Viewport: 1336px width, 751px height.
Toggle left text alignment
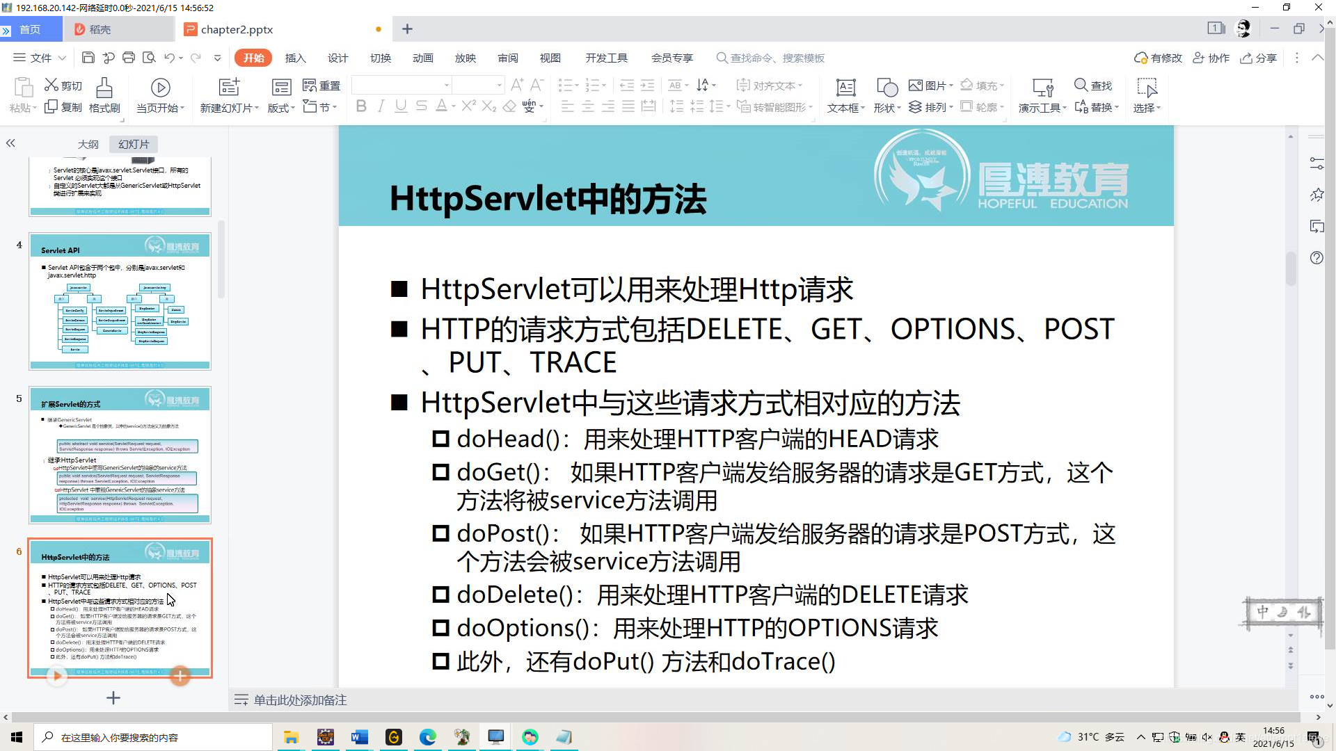(568, 106)
